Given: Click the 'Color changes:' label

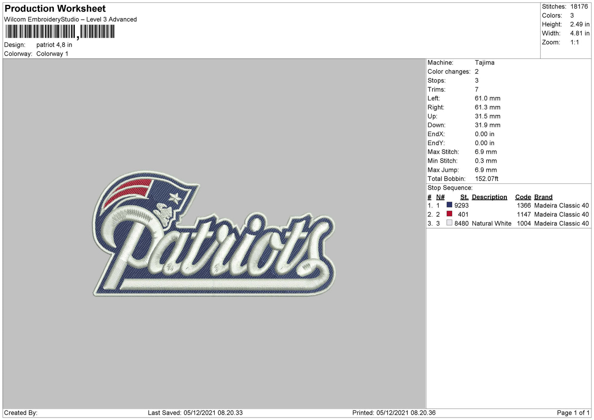Looking at the screenshot, I should pyautogui.click(x=449, y=72).
